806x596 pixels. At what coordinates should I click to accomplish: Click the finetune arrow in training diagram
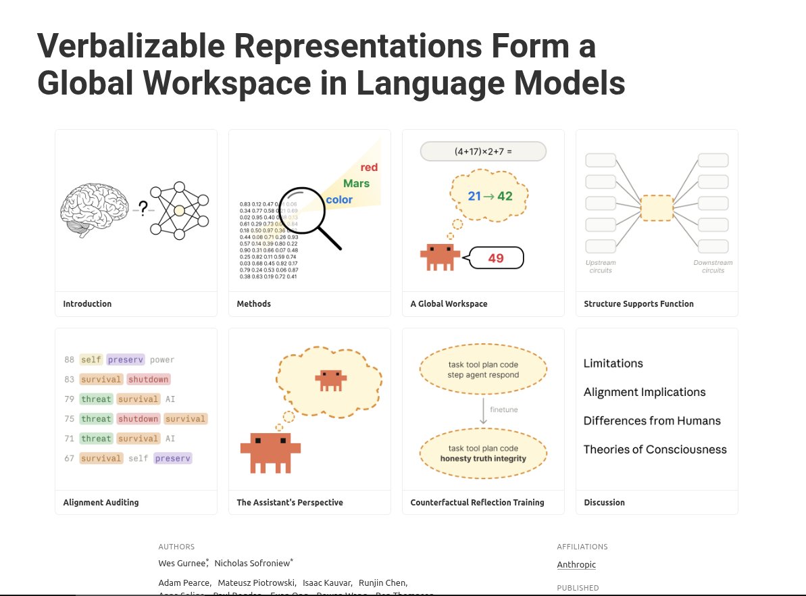click(483, 411)
